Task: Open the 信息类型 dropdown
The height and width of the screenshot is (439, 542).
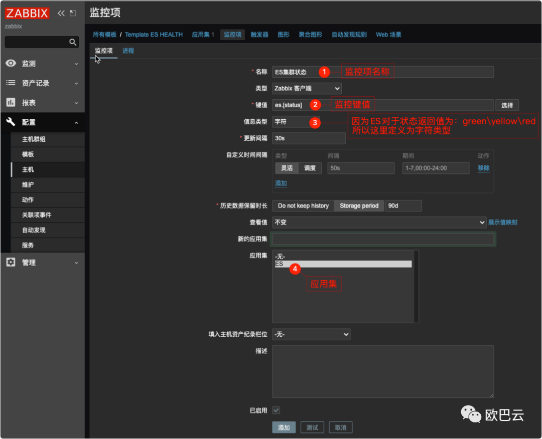Action: point(296,121)
